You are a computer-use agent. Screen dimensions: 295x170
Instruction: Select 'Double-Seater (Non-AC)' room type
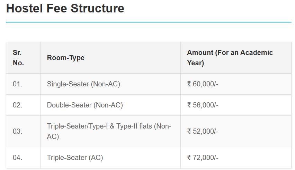click(85, 105)
